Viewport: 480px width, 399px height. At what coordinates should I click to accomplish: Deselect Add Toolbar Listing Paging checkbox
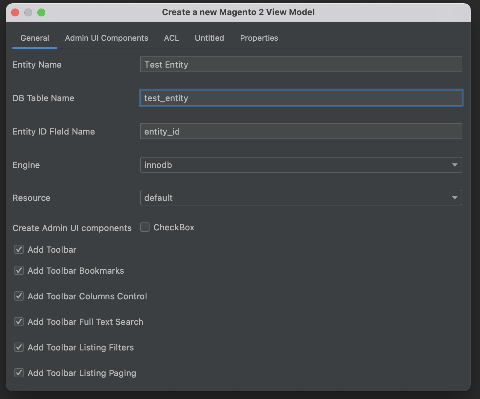click(x=19, y=373)
